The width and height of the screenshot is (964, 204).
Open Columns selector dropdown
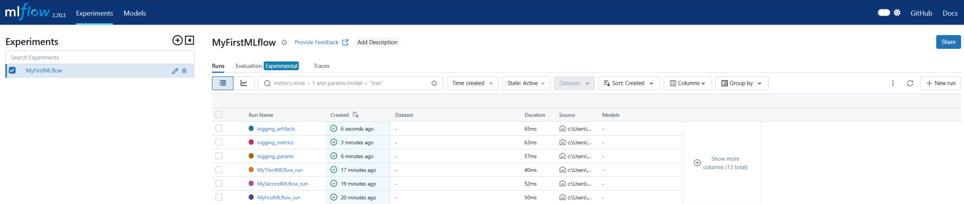687,83
